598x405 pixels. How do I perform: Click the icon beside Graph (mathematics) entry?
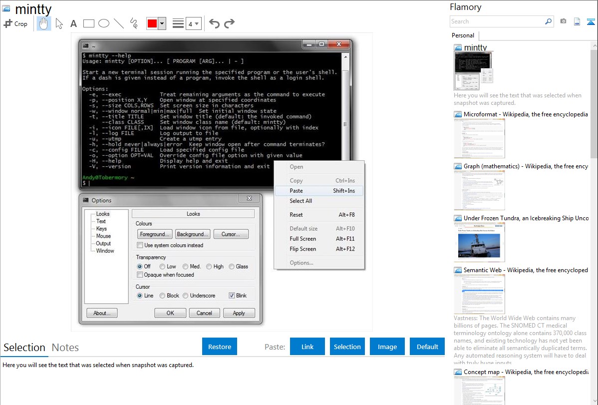458,166
